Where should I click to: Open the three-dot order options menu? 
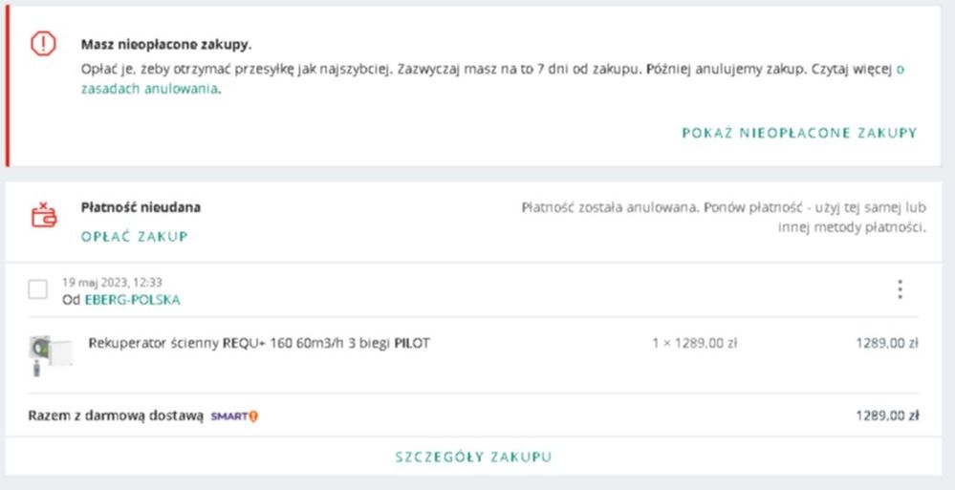click(900, 289)
